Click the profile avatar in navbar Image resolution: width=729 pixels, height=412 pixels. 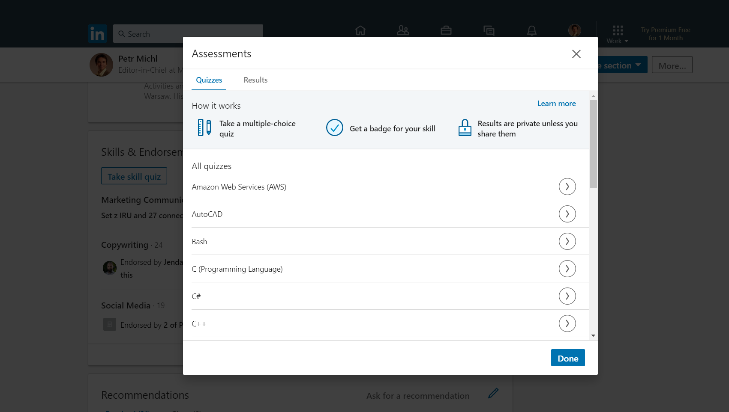(575, 30)
